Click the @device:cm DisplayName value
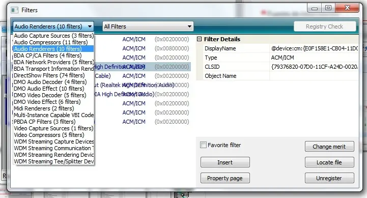The image size is (367, 198). (315, 48)
